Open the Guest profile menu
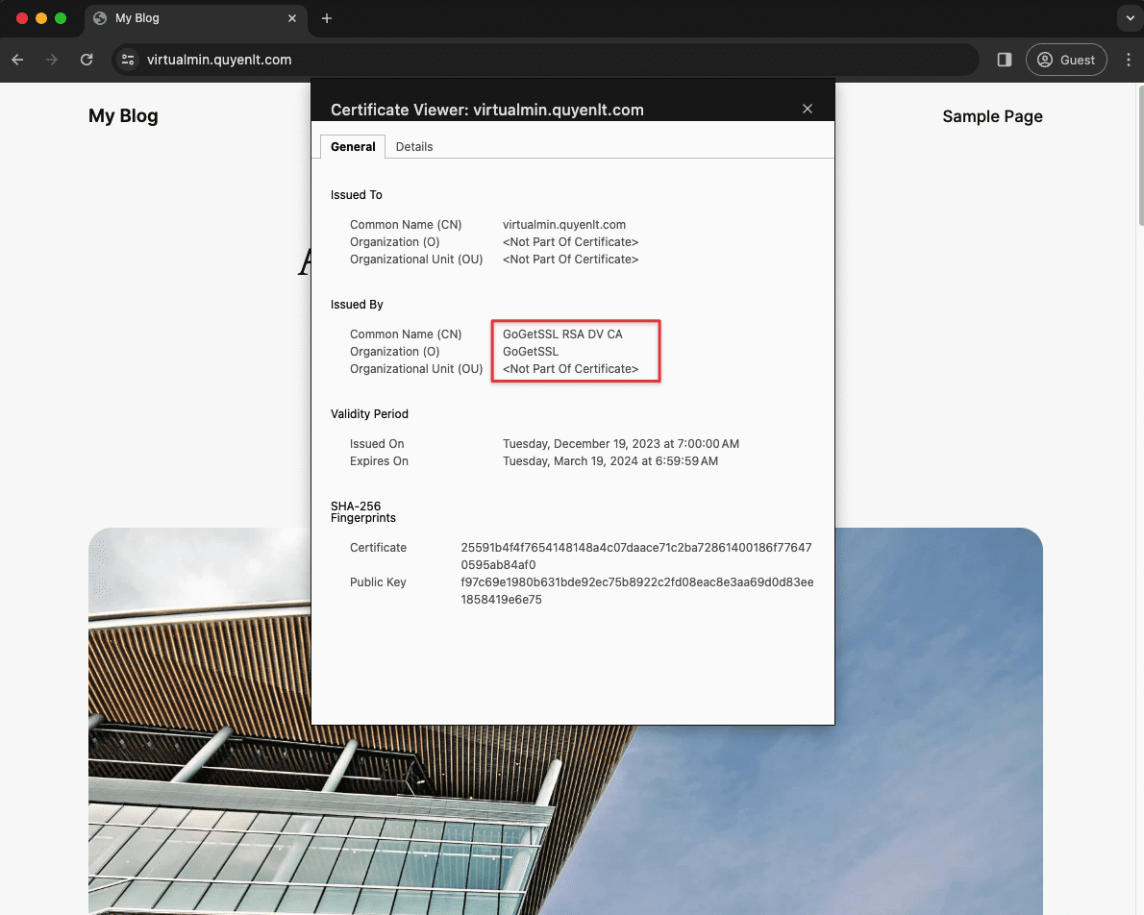Image resolution: width=1144 pixels, height=915 pixels. tap(1066, 60)
